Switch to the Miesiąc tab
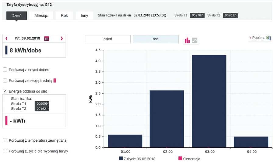This screenshot has width=274, height=162. [41, 16]
